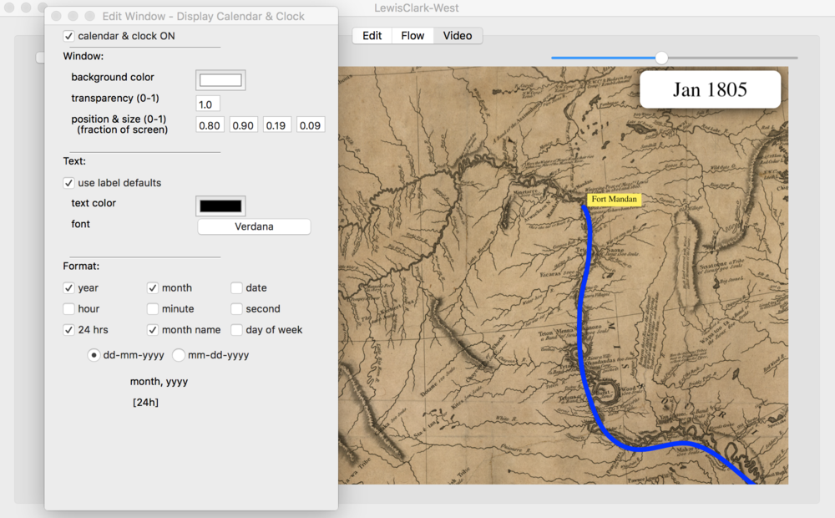This screenshot has height=518, width=835.
Task: Minimize the Edit Window dialog
Action: pyautogui.click(x=73, y=17)
